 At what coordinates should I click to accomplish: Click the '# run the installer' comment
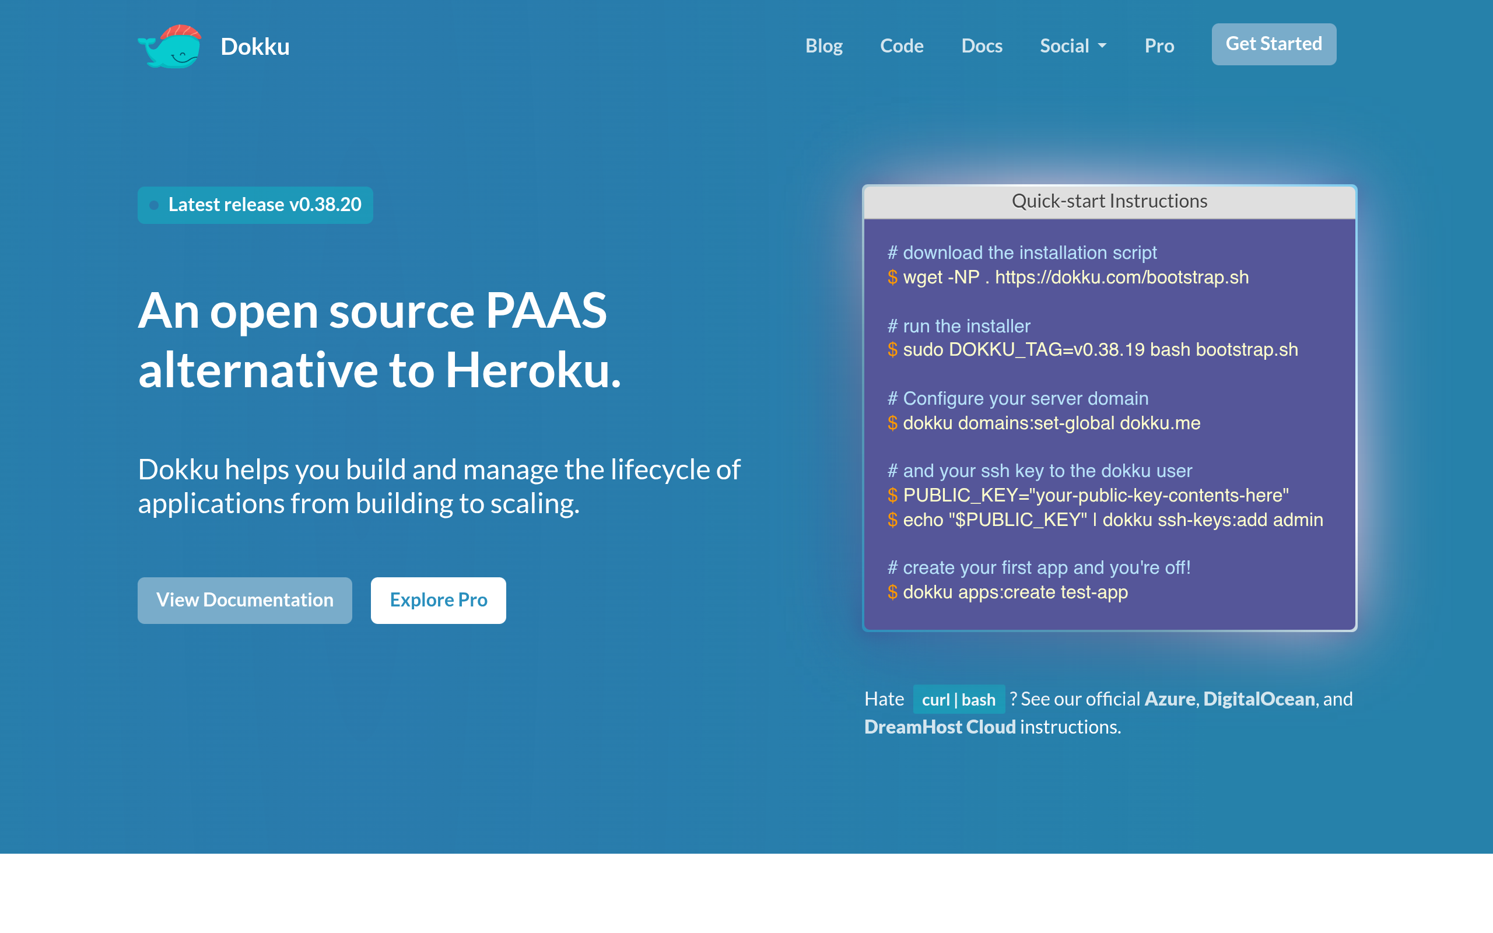959,327
